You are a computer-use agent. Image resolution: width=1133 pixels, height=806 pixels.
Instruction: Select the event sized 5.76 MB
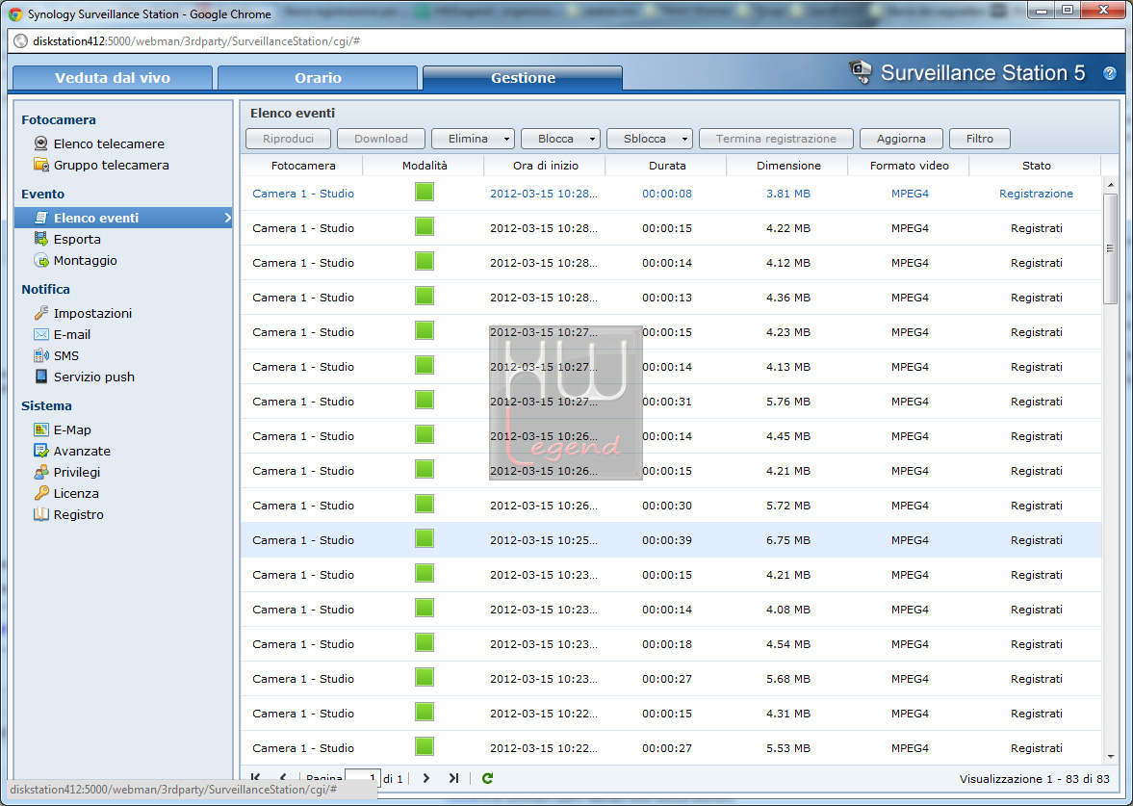671,402
